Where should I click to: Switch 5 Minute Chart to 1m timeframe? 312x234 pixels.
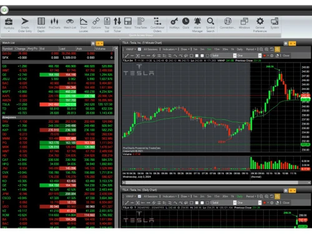[x=195, y=49]
